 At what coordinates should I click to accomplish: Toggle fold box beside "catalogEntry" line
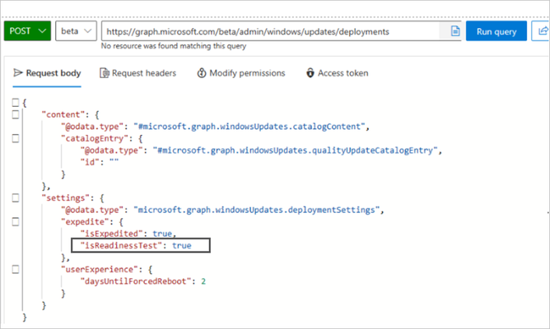pos(16,138)
